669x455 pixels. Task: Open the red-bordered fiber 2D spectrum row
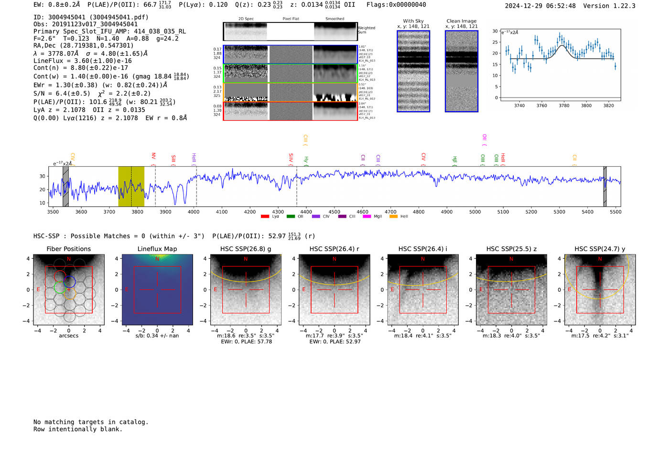tap(290, 111)
